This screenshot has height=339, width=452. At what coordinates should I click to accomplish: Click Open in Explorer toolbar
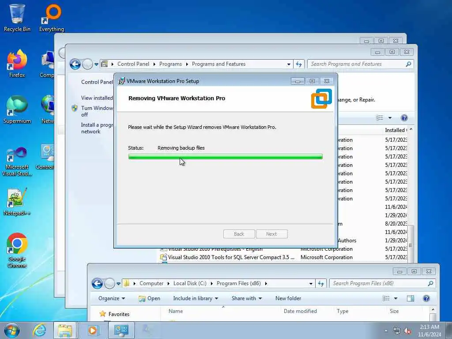click(149, 298)
